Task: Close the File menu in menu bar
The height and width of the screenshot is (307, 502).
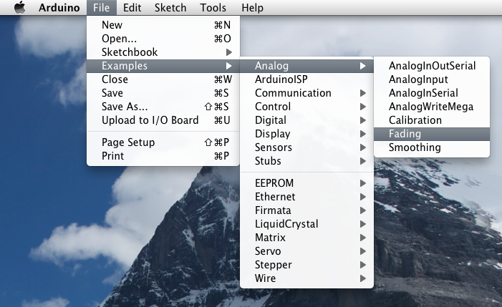Action: (x=102, y=7)
